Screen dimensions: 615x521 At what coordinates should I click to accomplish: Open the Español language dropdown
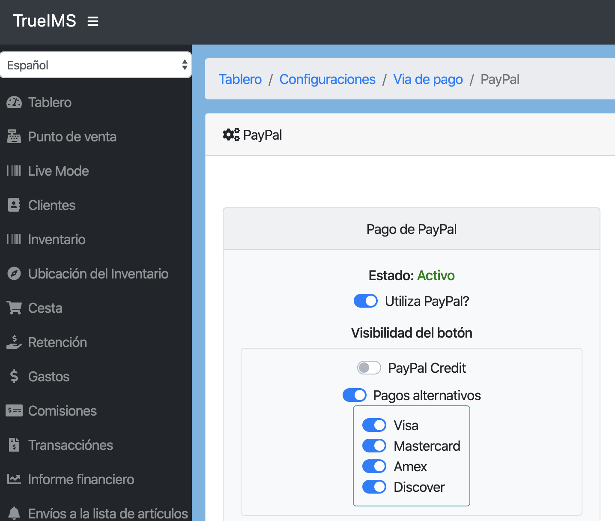(96, 65)
